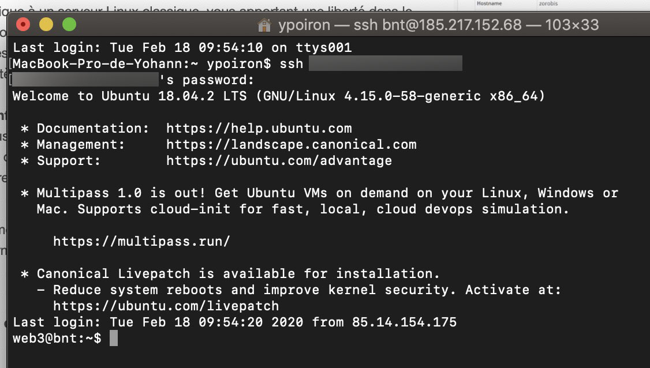
Task: Click the redacted host after the ssh command
Action: [x=385, y=63]
